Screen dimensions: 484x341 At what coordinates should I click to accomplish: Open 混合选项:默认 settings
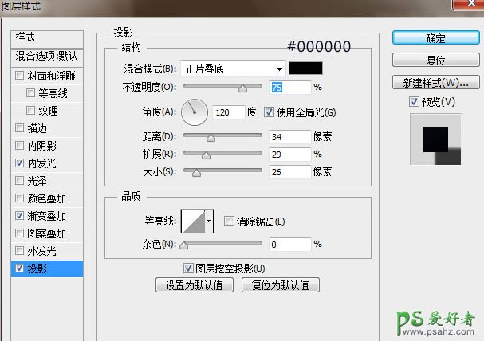pyautogui.click(x=47, y=57)
